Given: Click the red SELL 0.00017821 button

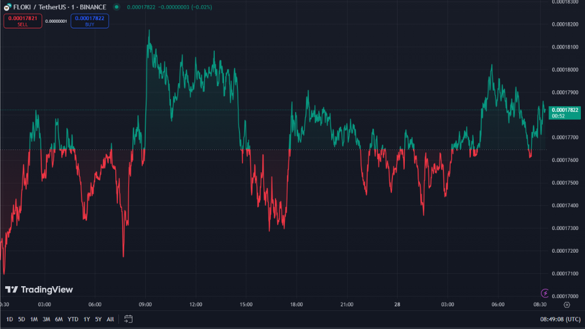Looking at the screenshot, I should (23, 21).
